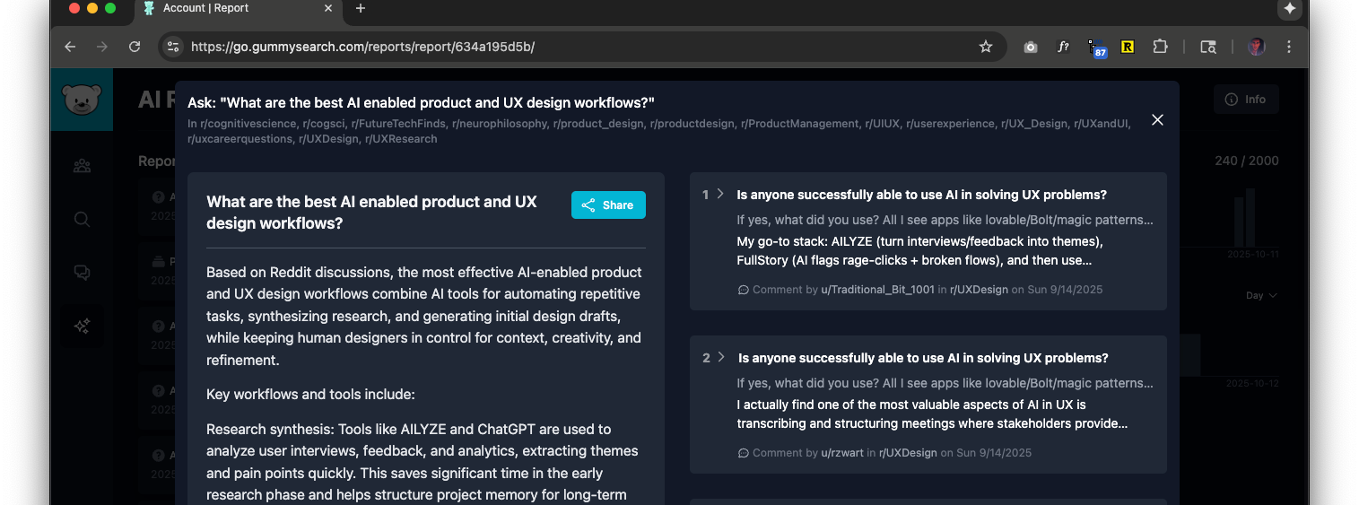This screenshot has width=1359, height=505.
Task: Bookmark this page with the star
Action: [x=986, y=47]
